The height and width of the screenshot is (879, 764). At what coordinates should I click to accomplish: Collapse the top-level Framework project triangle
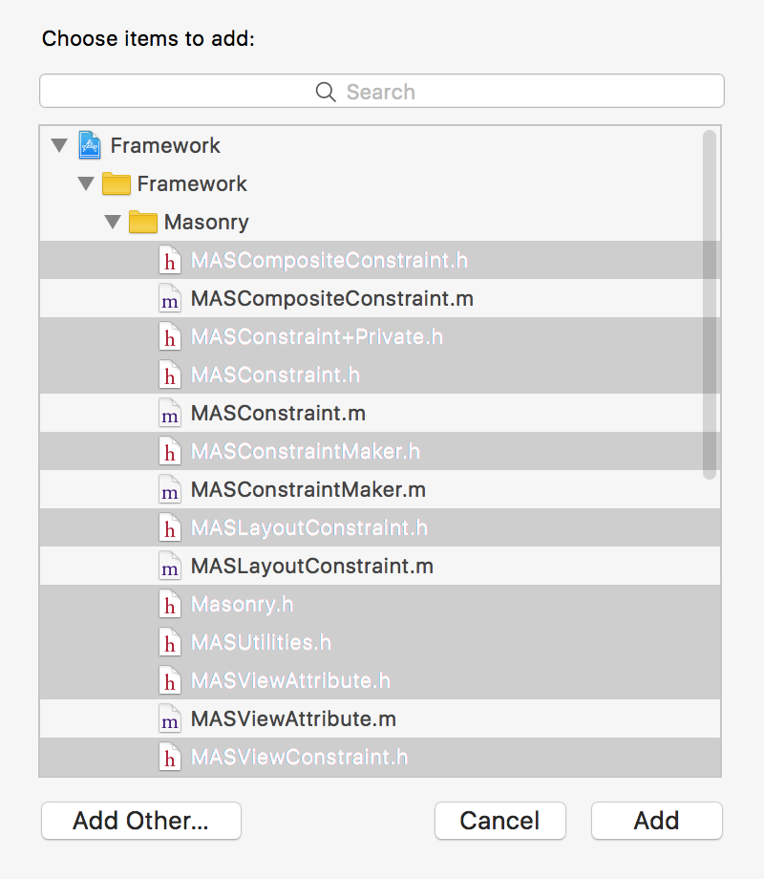[59, 146]
